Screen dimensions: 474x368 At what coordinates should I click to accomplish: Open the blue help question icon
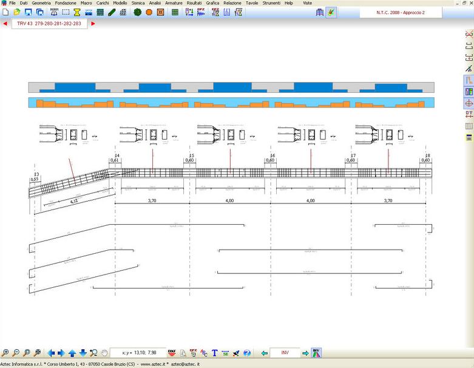(247, 352)
